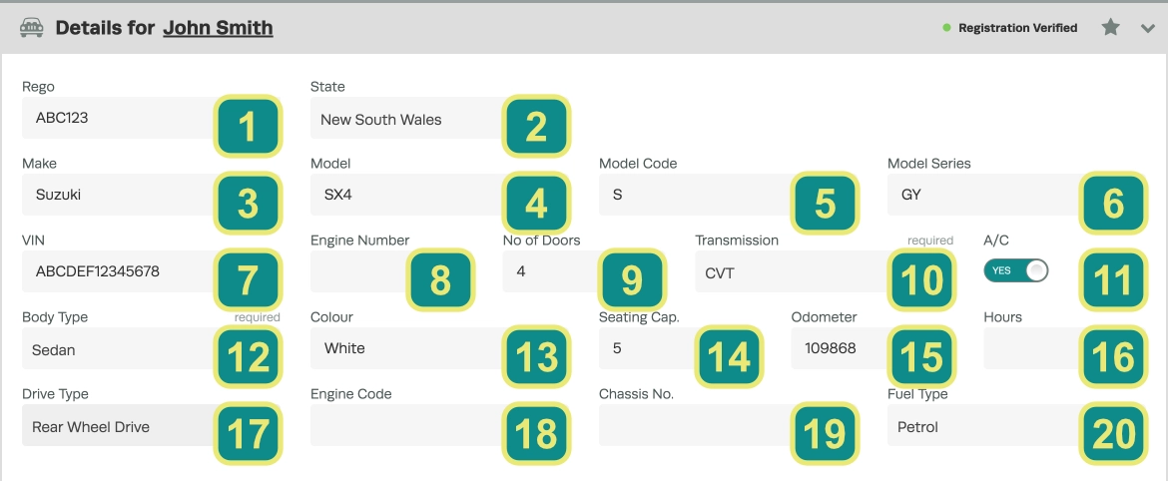Click the 'required' note above Body Type
Image resolution: width=1168 pixels, height=481 pixels.
pyautogui.click(x=257, y=317)
